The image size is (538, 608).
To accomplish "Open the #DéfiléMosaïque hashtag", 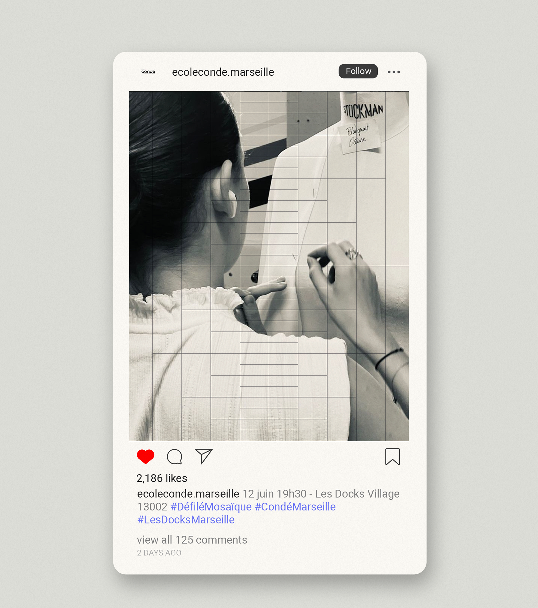I will [211, 507].
